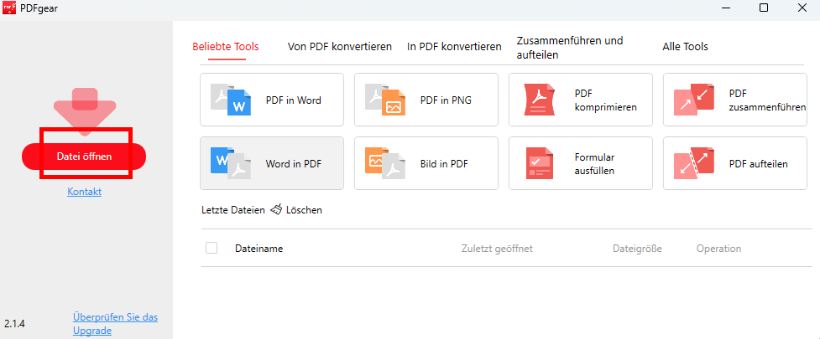Screen dimensions: 820x339
Task: Minimize the PDFgear window
Action: (x=726, y=8)
